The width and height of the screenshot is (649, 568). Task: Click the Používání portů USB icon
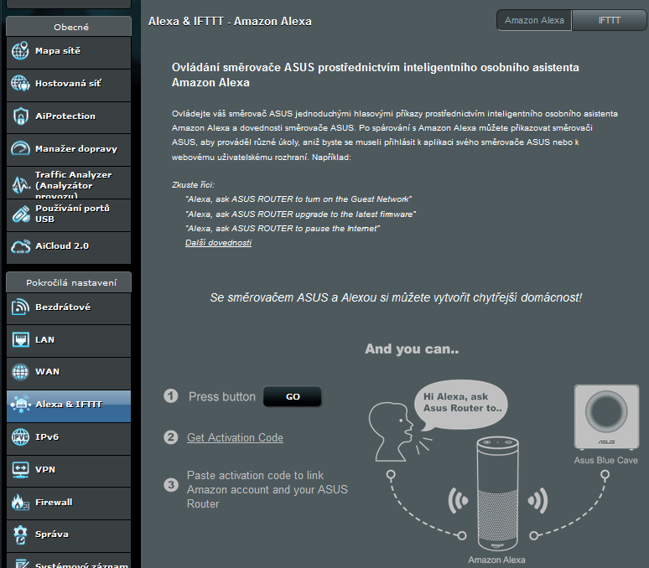coord(20,214)
